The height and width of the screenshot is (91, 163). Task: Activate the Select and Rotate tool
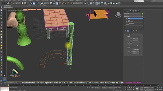point(37,3)
